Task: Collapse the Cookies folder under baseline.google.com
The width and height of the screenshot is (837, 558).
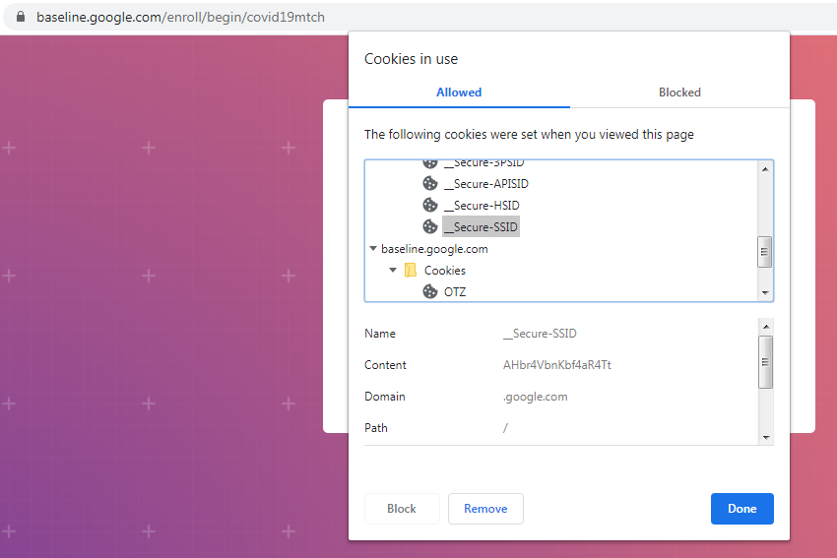Action: tap(393, 270)
